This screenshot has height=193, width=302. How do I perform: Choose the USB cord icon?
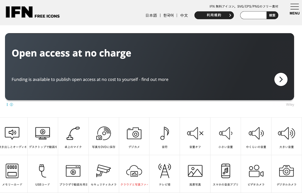43,171
